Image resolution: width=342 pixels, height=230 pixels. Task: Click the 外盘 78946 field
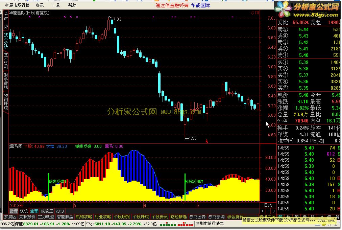coord(293,121)
